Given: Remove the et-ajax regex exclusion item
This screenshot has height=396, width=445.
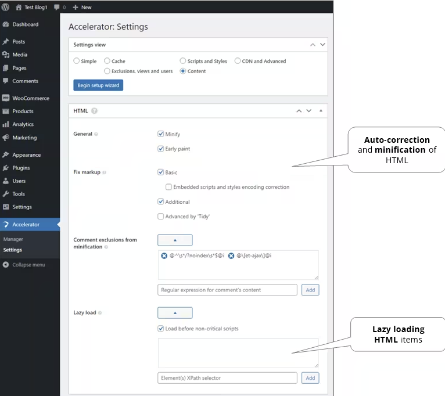Looking at the screenshot, I should click(x=231, y=256).
